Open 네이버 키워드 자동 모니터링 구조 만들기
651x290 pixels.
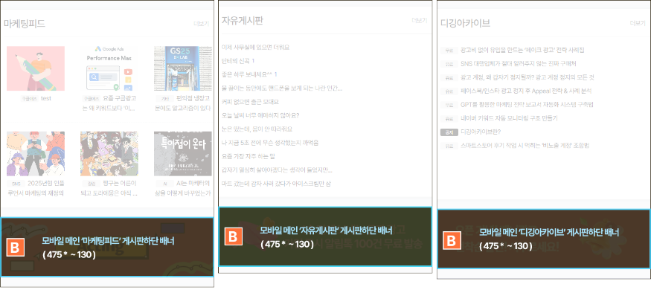509,118
